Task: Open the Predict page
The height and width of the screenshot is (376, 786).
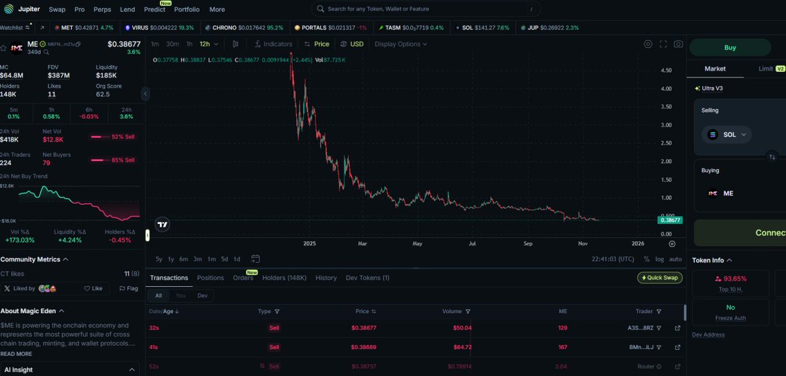Action: (x=155, y=10)
